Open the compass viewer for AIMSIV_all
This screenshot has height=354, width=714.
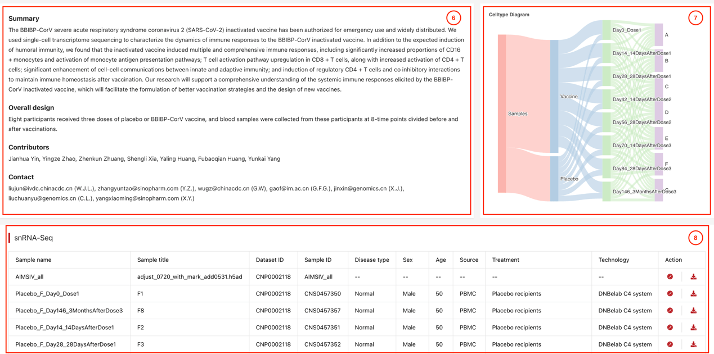pyautogui.click(x=670, y=276)
